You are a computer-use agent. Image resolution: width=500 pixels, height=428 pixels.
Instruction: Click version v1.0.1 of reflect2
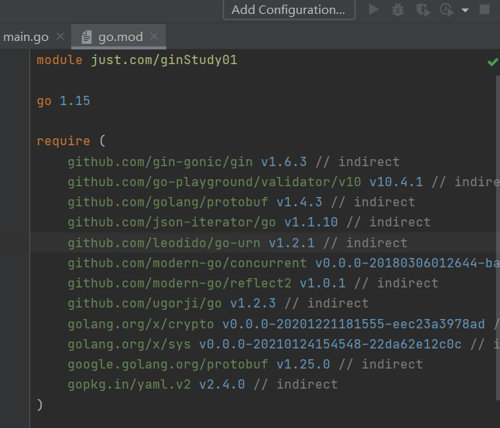pyautogui.click(x=323, y=284)
